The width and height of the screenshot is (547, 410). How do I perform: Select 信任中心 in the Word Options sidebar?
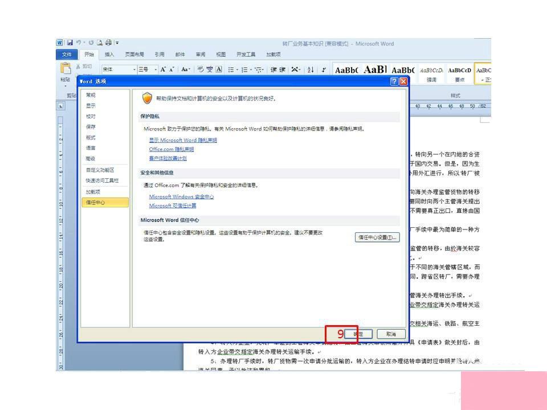point(105,202)
